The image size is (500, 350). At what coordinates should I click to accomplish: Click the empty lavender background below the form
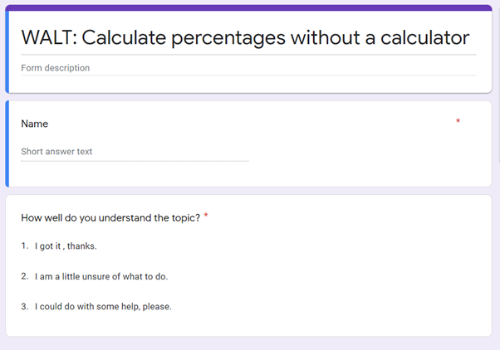248,344
